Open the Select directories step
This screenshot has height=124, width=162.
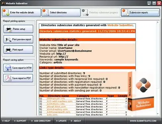pyautogui.click(x=61, y=13)
